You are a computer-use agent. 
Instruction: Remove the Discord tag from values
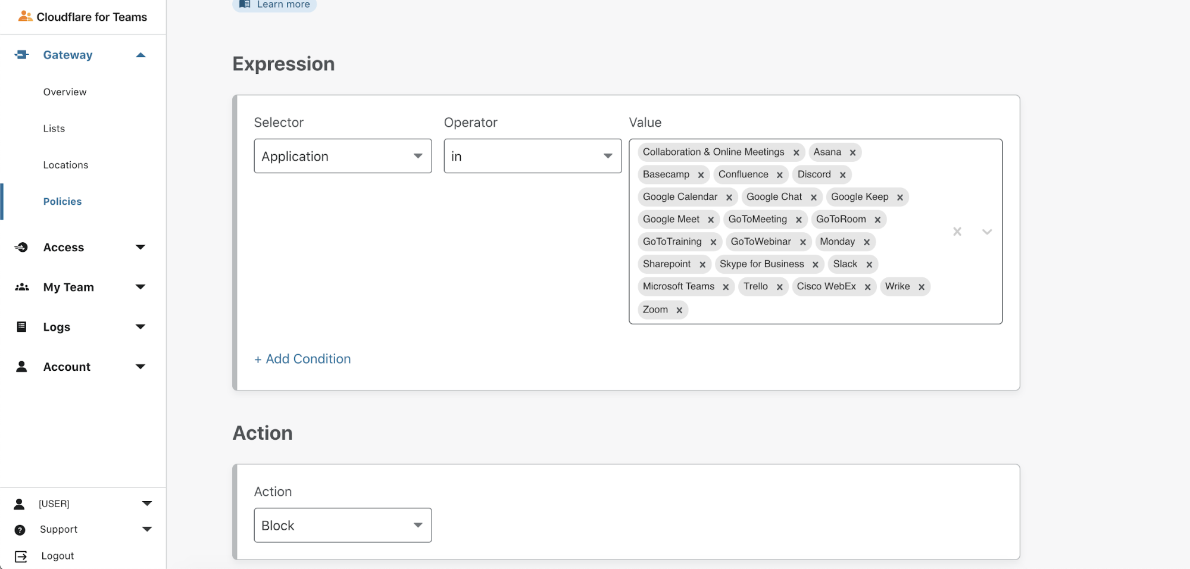click(x=842, y=175)
